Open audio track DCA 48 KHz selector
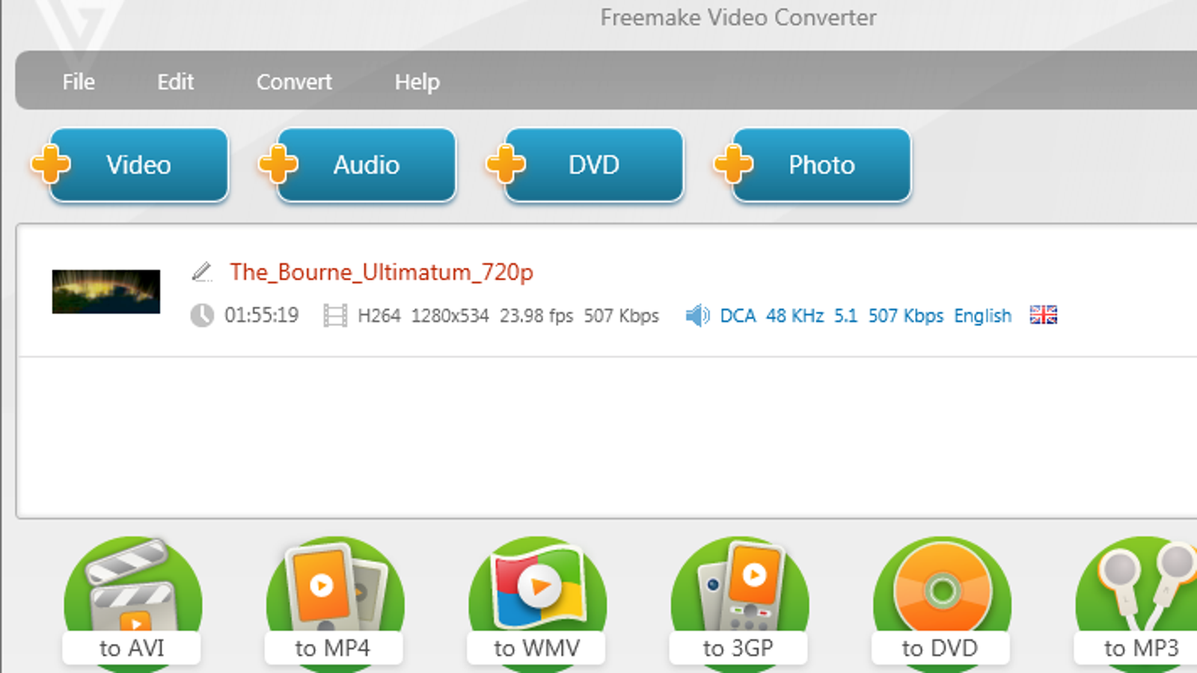 (x=866, y=316)
